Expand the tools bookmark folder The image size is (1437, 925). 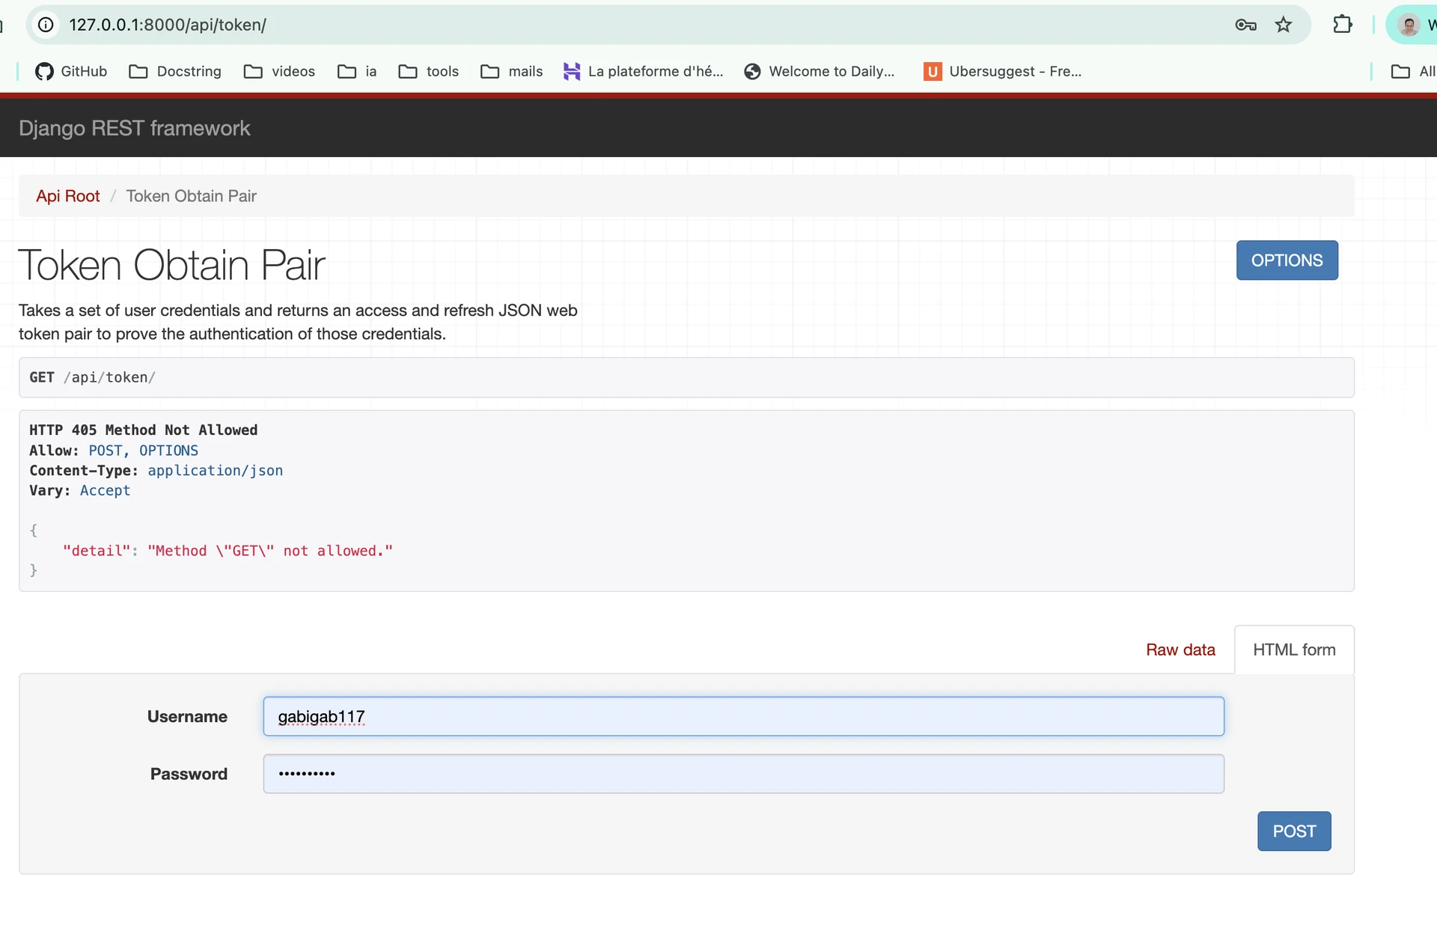click(x=428, y=71)
